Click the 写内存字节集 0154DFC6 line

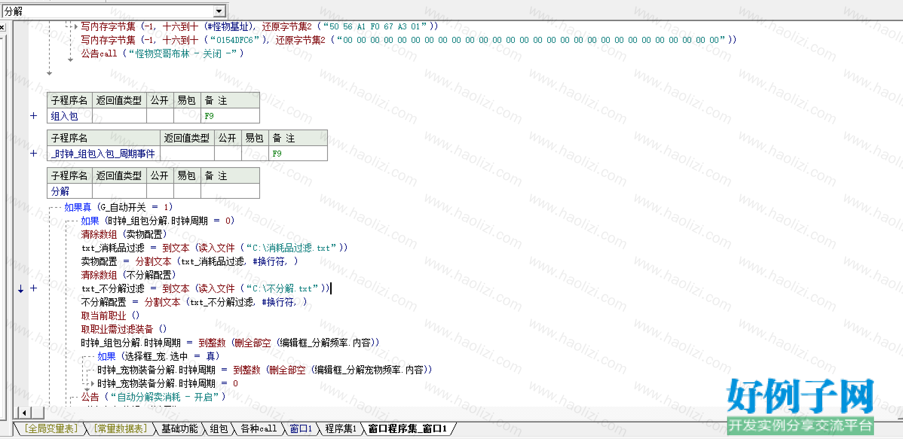409,40
